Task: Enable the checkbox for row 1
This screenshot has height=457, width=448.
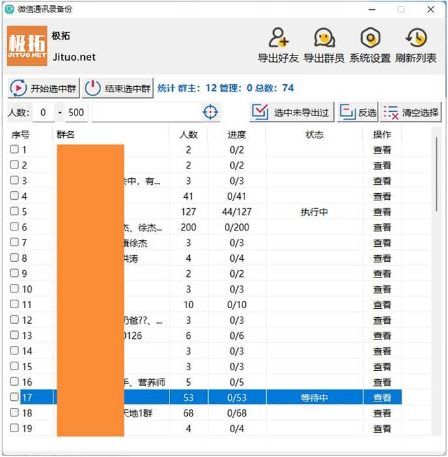Action: (x=14, y=150)
